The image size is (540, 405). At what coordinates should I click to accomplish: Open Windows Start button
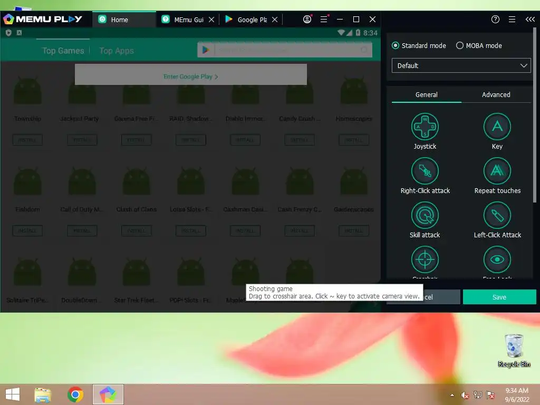pyautogui.click(x=13, y=394)
